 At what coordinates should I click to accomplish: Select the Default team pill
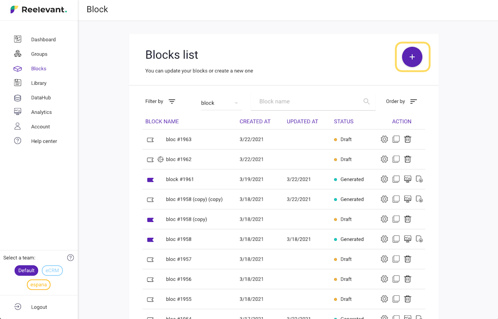pos(26,270)
